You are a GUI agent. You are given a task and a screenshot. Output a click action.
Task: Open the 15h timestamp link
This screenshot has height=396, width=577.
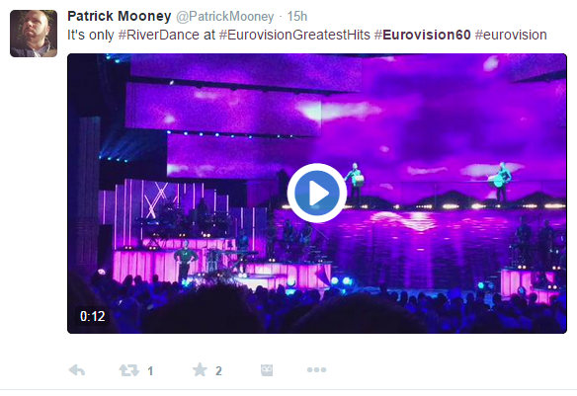tap(296, 16)
